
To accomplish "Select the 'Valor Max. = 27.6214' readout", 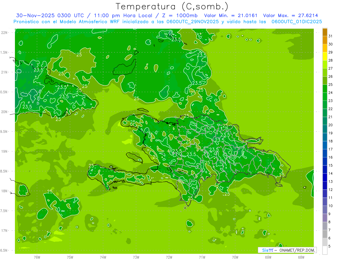I will [x=291, y=15].
